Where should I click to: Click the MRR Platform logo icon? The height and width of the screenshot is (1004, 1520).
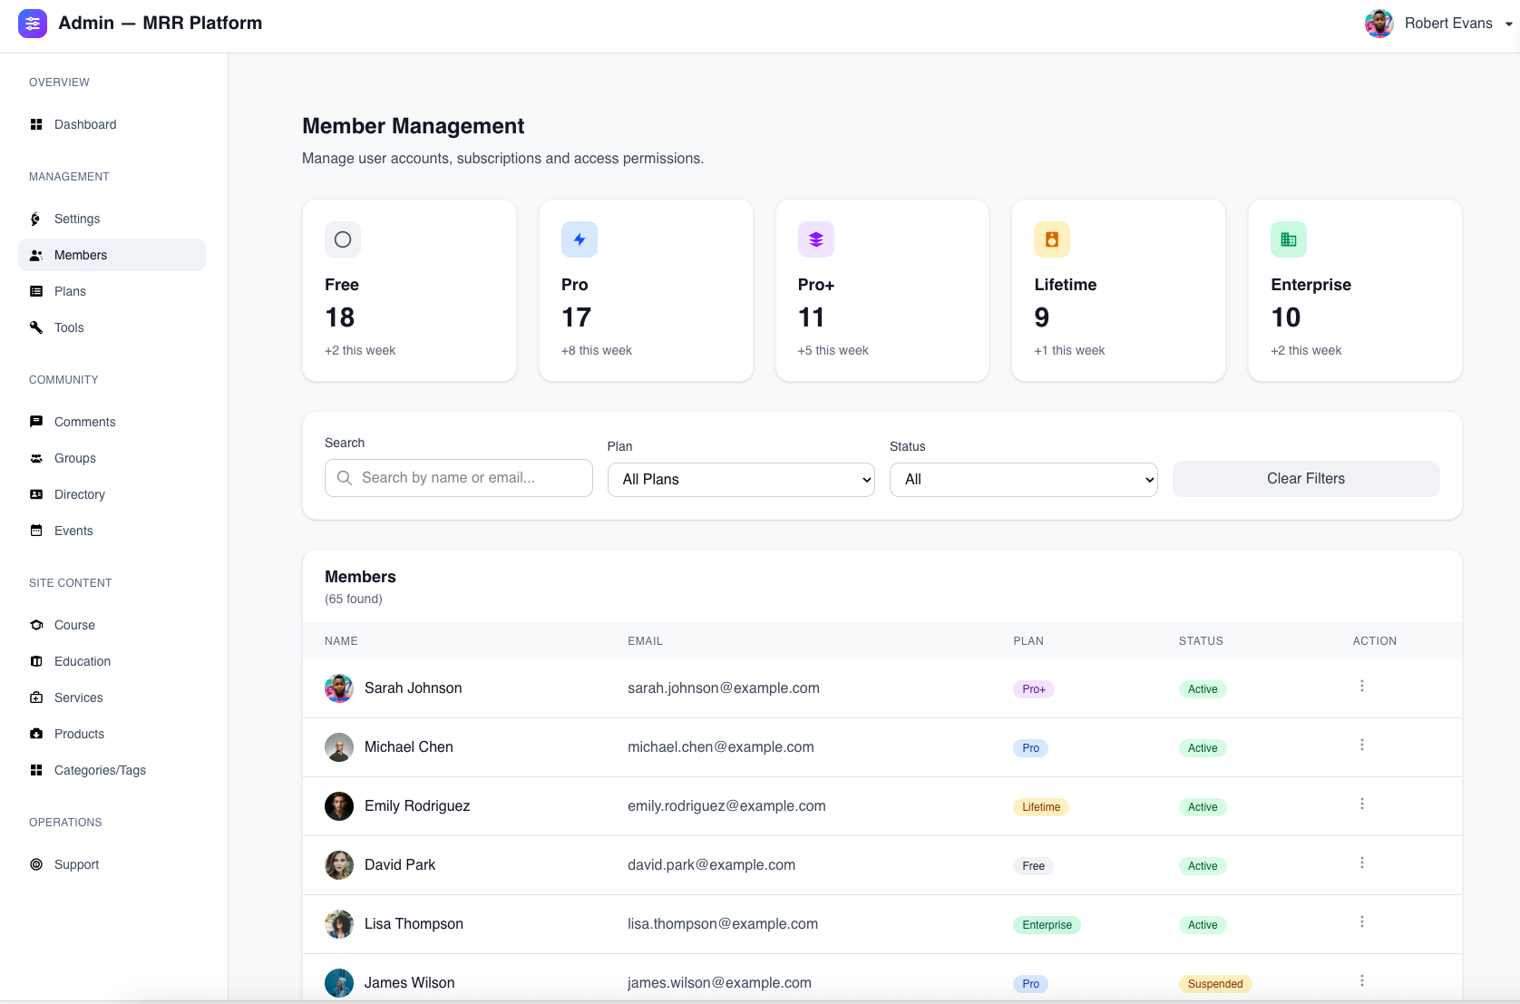[x=33, y=24]
